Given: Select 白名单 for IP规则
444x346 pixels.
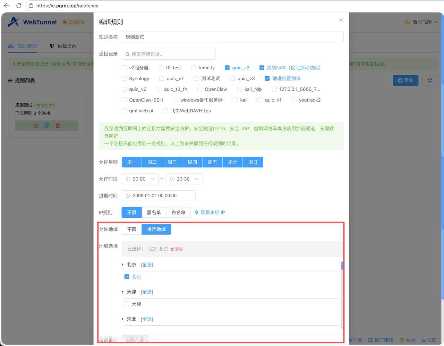Looking at the screenshot, I should pos(178,213).
